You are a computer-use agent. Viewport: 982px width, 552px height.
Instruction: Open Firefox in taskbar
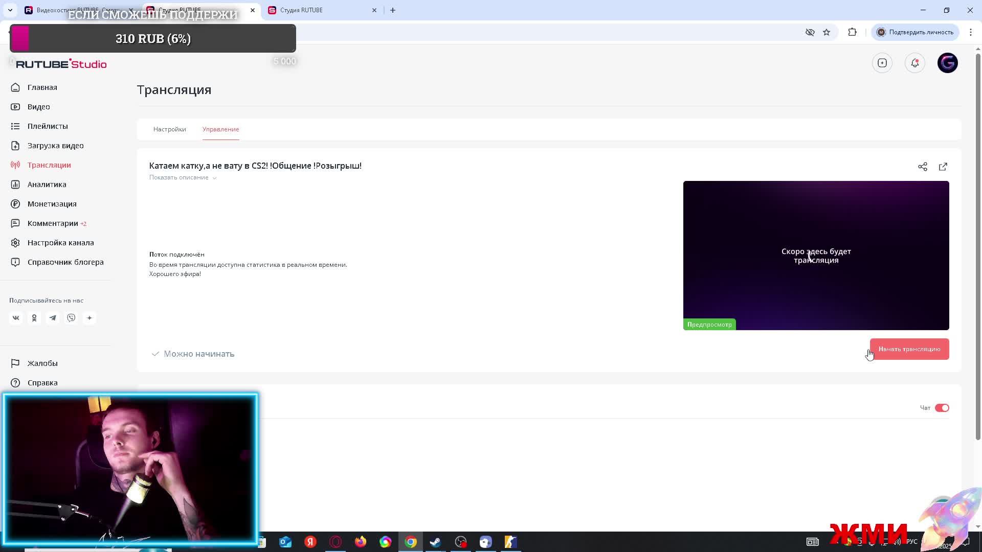pos(361,542)
